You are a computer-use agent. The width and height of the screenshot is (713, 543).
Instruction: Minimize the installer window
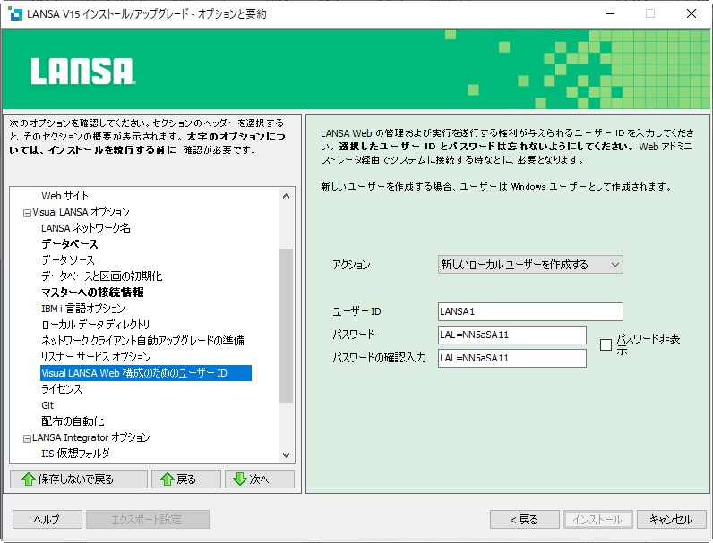coord(610,13)
